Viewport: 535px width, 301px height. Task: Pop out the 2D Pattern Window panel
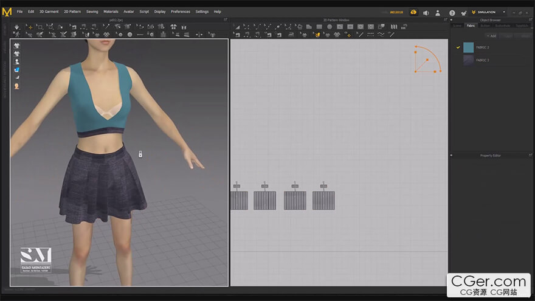[x=444, y=19]
